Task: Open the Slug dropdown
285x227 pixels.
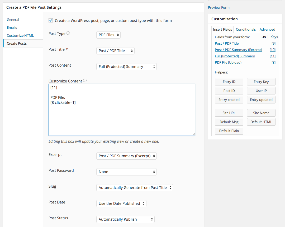Action: pos(135,188)
